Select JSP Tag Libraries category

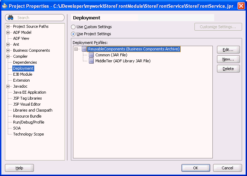28,98
